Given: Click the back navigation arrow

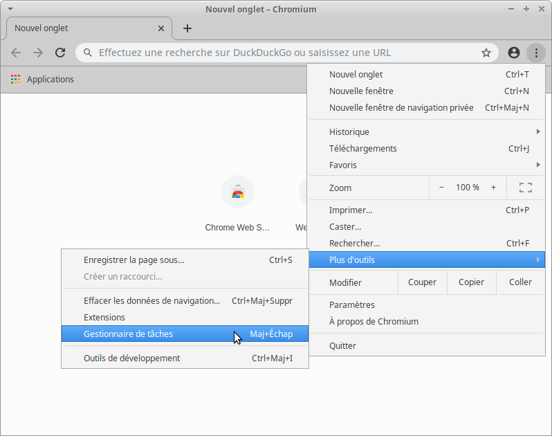Looking at the screenshot, I should tap(16, 53).
